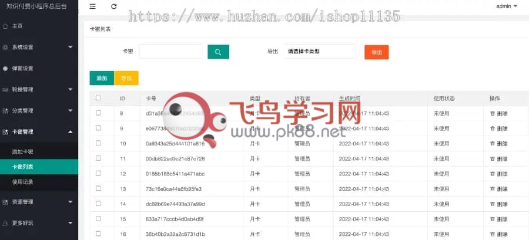Image resolution: width=529 pixels, height=240 pixels.
Task: Click the orange 导出 export button
Action: pos(376,52)
